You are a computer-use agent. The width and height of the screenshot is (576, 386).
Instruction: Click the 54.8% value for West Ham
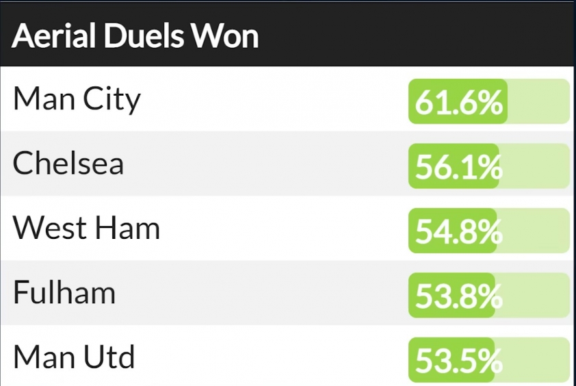[459, 231]
